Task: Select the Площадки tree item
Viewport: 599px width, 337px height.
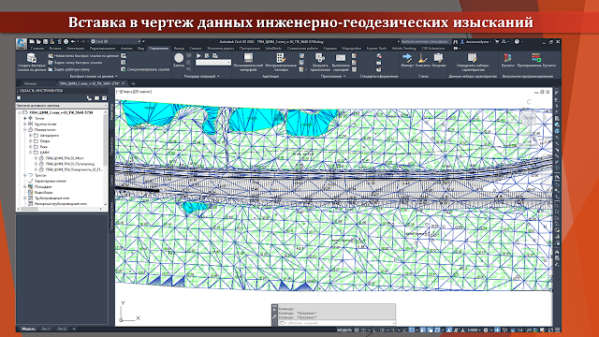Action: click(43, 187)
